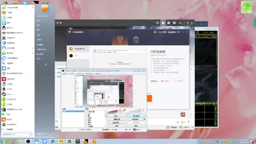Open QQ Browser in Start menu
Screen dimensions: 256x144
pyautogui.click(x=17, y=48)
